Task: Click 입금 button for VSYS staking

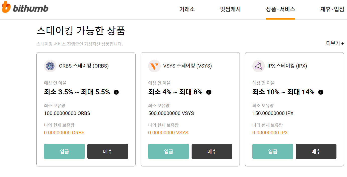Action: (168, 151)
